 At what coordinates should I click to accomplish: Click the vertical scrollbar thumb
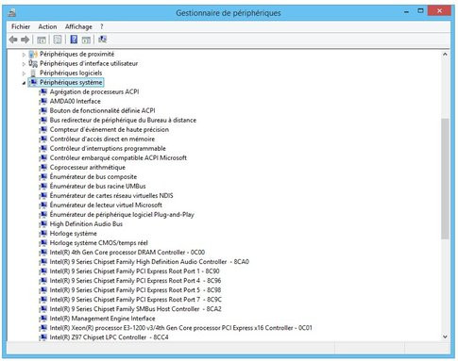point(445,178)
